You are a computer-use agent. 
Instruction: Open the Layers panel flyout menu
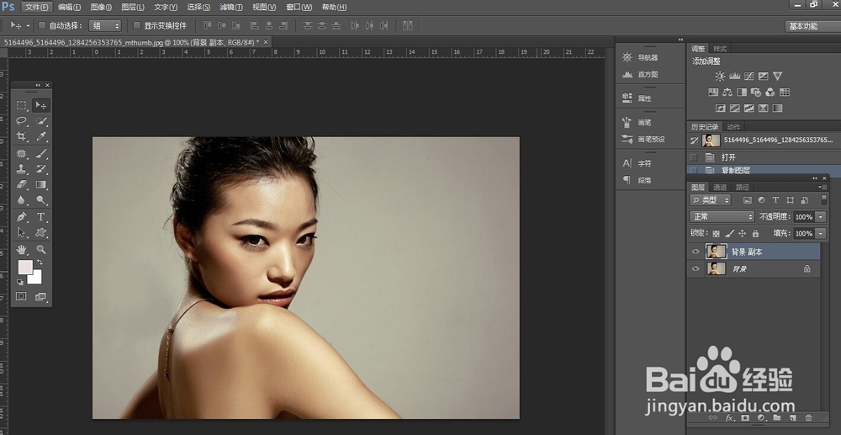click(x=821, y=187)
